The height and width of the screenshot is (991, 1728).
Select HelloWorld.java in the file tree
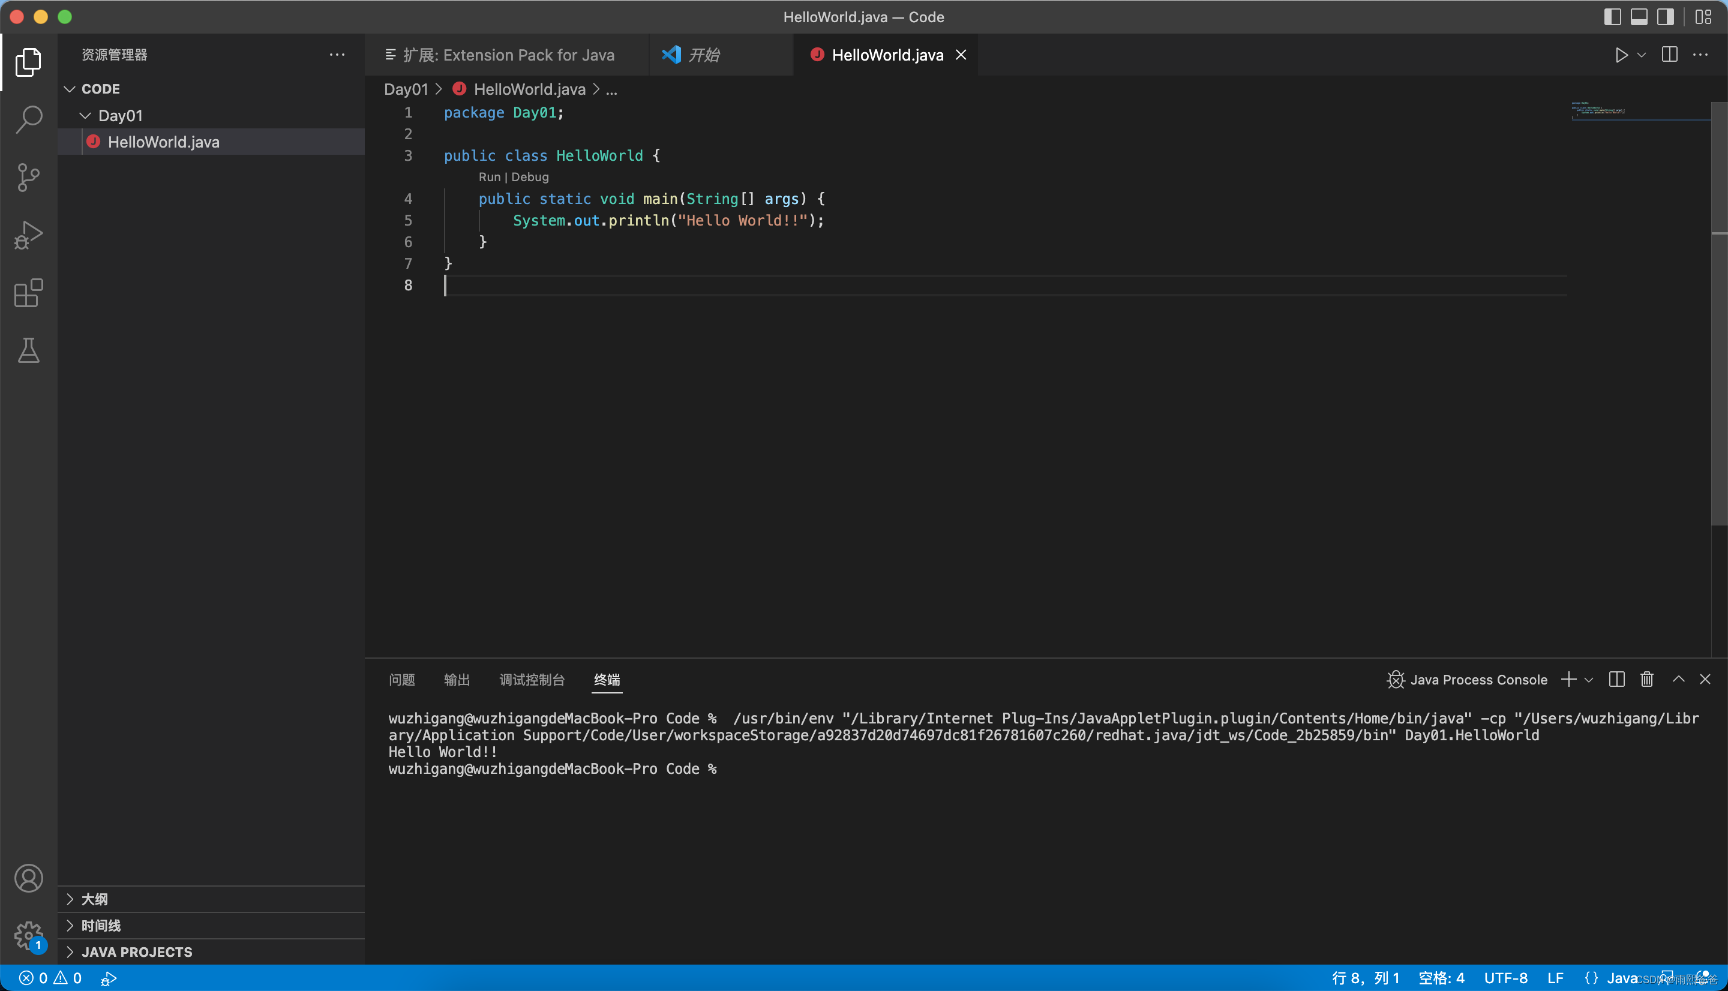[x=211, y=142]
